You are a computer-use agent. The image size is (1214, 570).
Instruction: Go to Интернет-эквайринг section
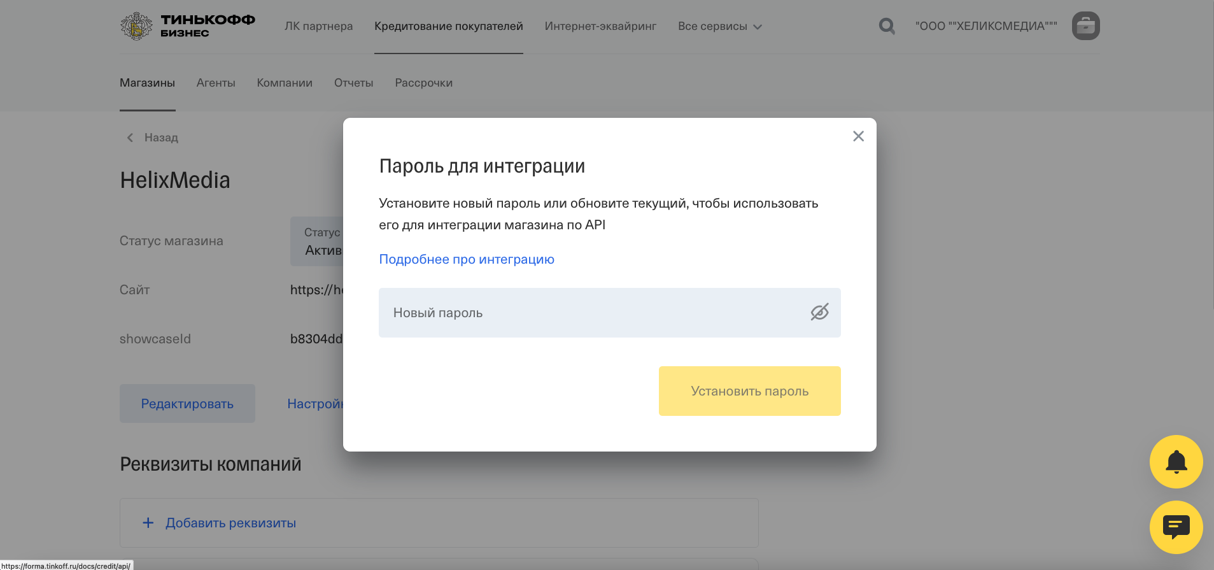pyautogui.click(x=600, y=26)
